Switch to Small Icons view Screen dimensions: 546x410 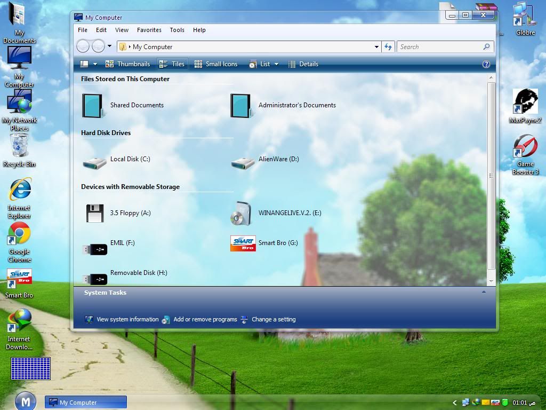click(x=216, y=64)
